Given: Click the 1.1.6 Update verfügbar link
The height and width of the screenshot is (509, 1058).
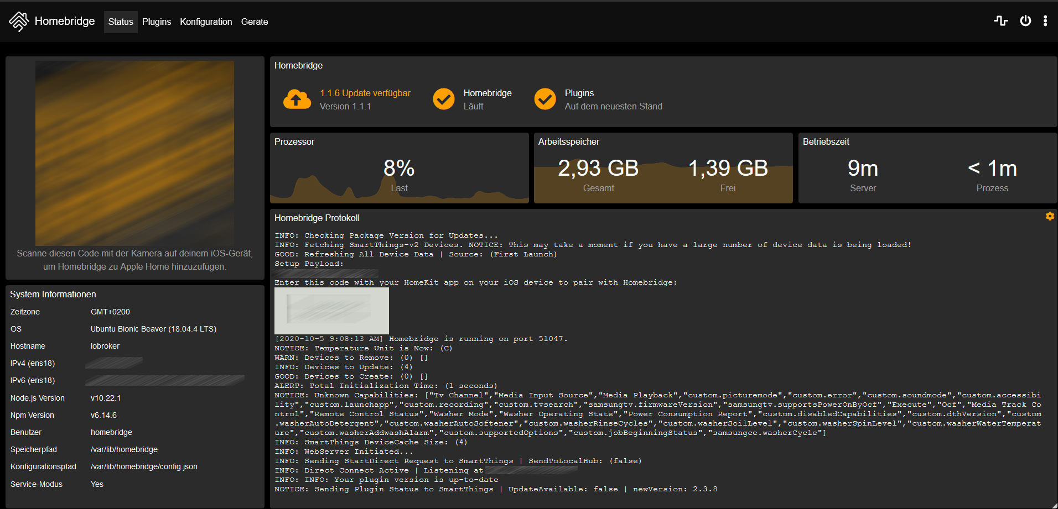Looking at the screenshot, I should (365, 93).
